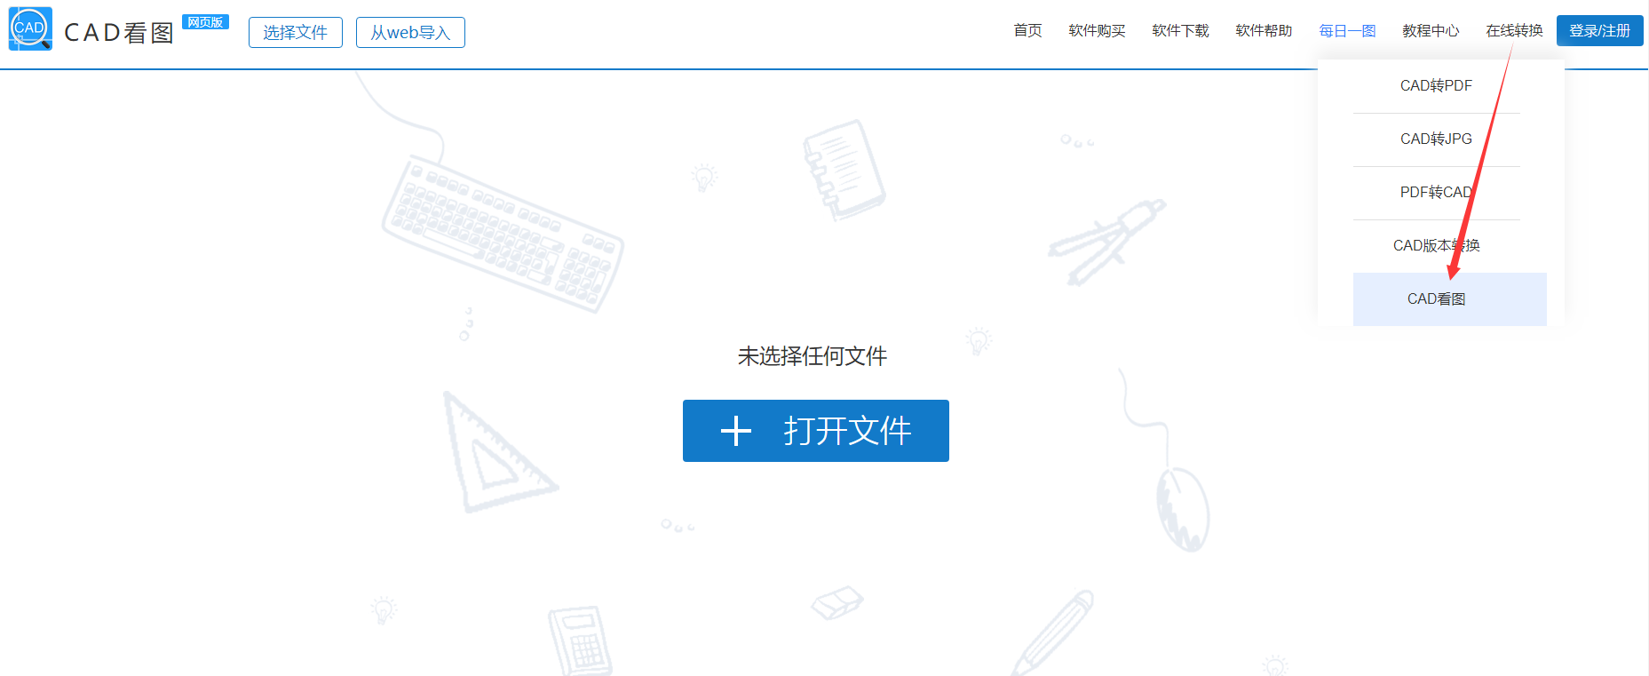This screenshot has height=676, width=1649.
Task: Click the 选择文件 button
Action: pos(296,33)
